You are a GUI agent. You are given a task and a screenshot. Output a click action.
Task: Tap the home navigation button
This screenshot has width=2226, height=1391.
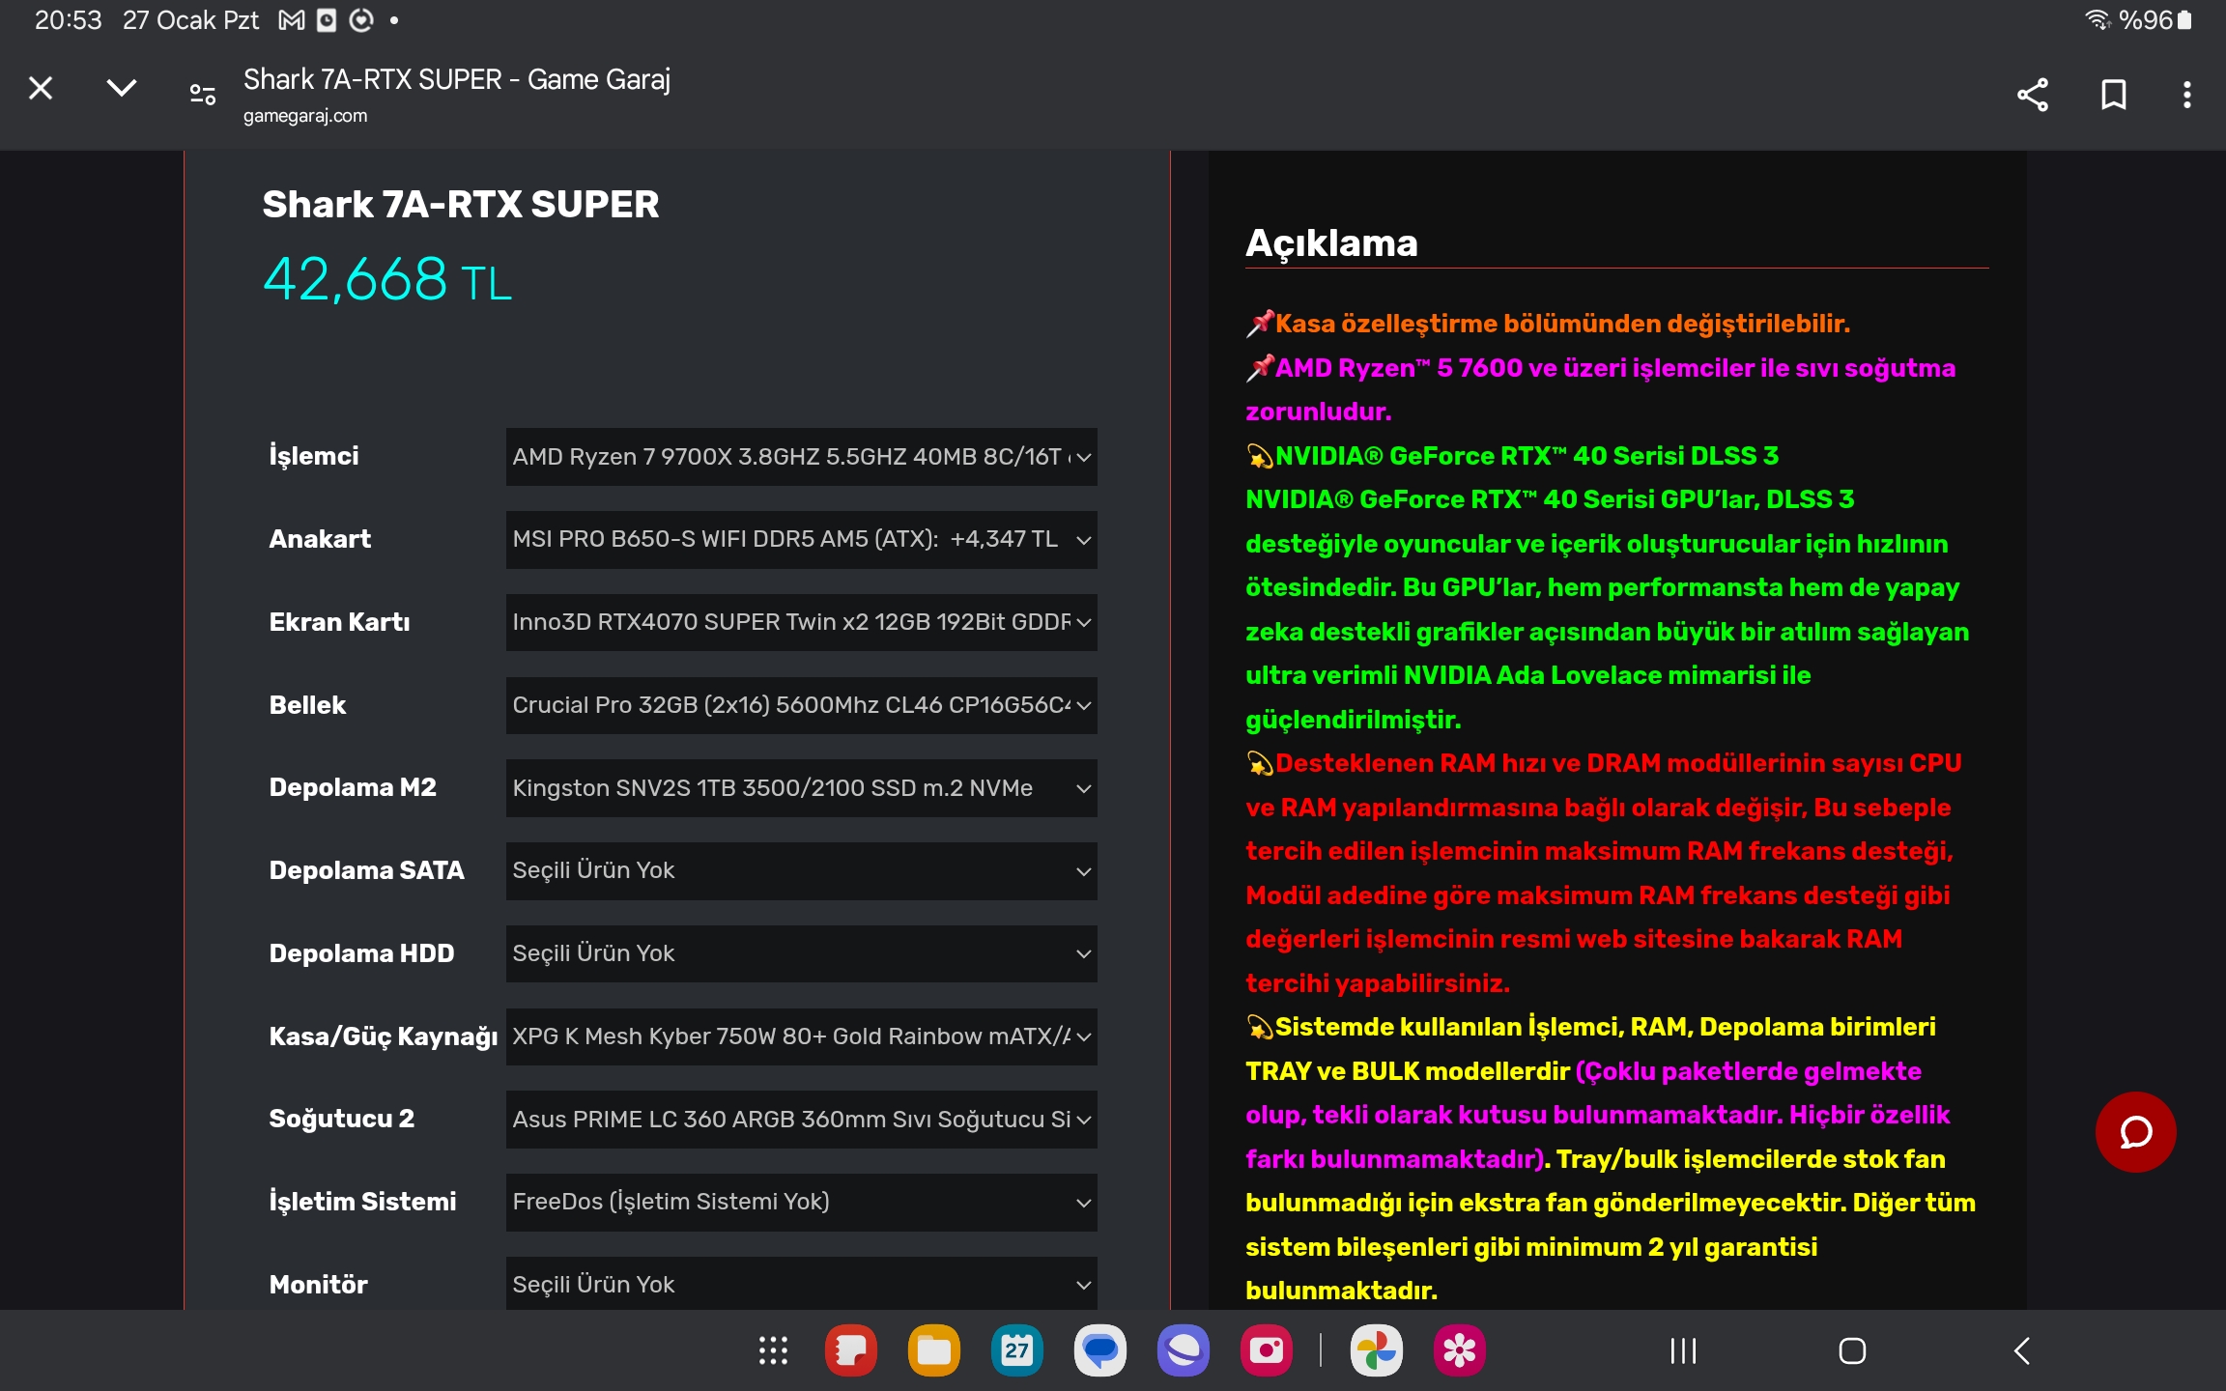pyautogui.click(x=1852, y=1350)
